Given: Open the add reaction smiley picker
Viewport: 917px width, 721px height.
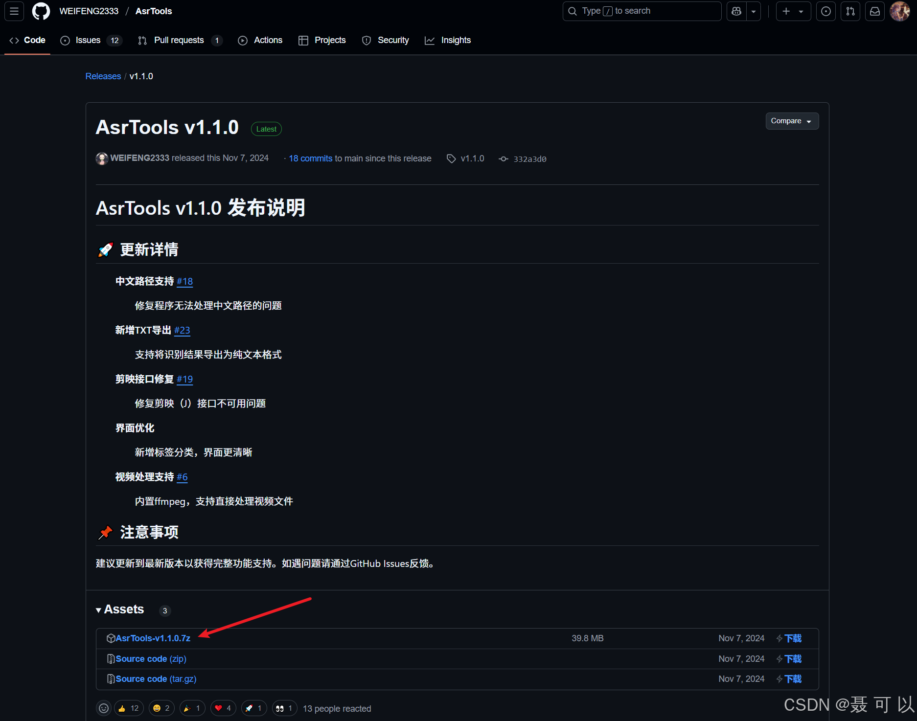Looking at the screenshot, I should (x=104, y=708).
